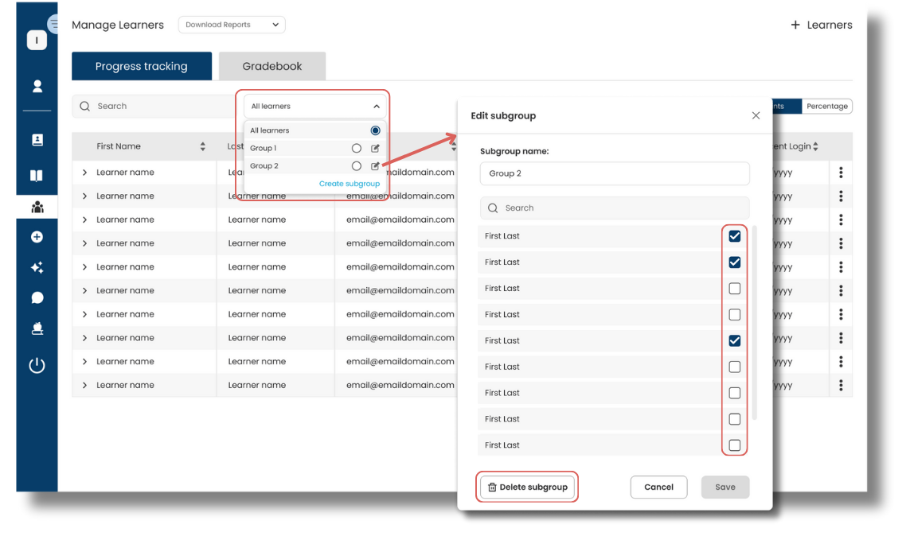Image resolution: width=914 pixels, height=536 pixels.
Task: Open the kebab menu of the first learner row
Action: (x=841, y=173)
